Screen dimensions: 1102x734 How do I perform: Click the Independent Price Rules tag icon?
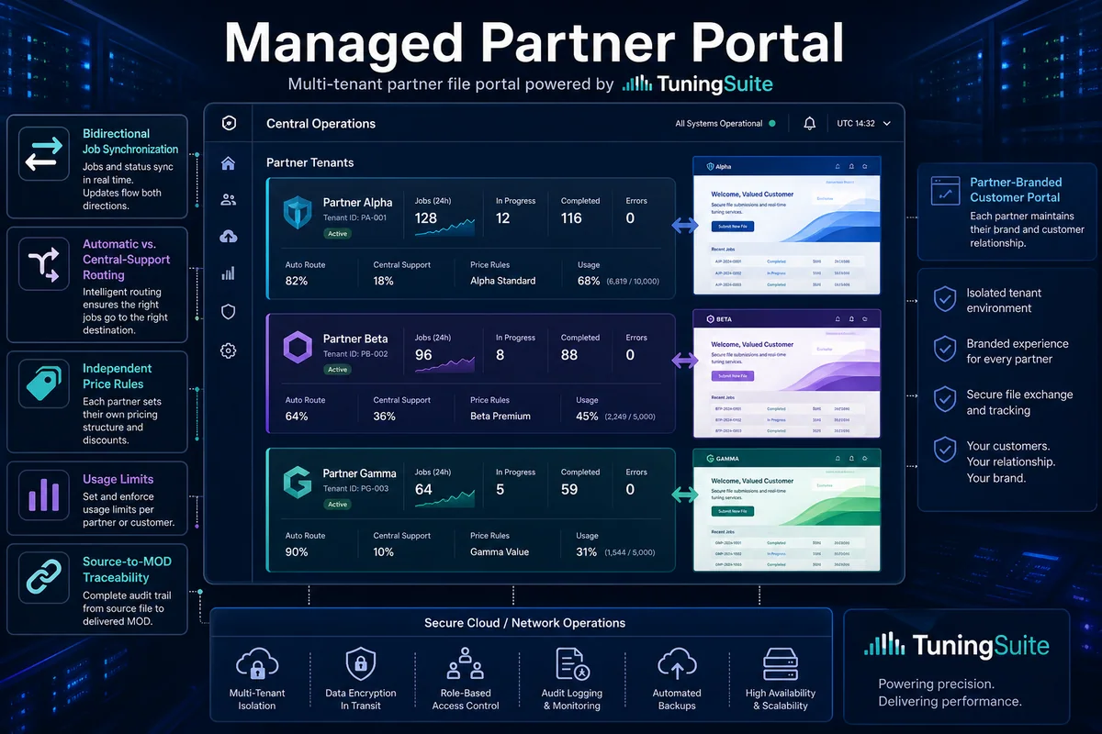click(44, 383)
